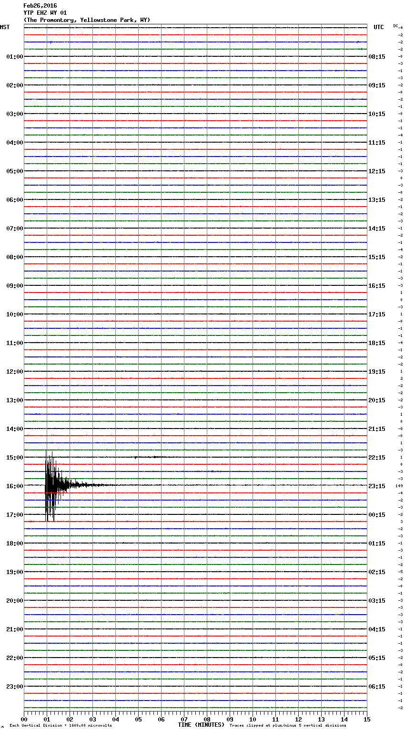
Task: Click the 01 minute axis tick label
Action: point(47,719)
